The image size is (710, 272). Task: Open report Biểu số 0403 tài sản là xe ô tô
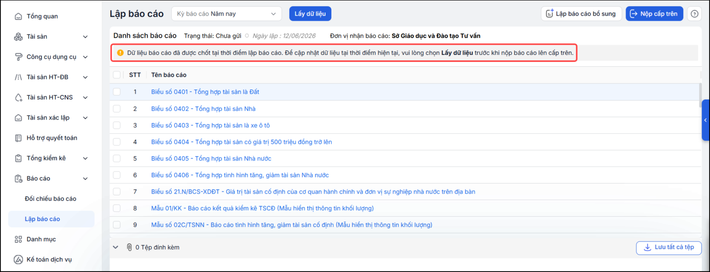[211, 125]
